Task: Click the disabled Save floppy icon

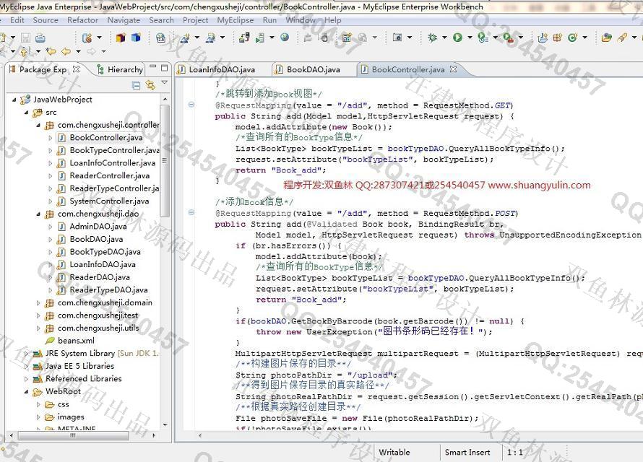Action: point(25,38)
